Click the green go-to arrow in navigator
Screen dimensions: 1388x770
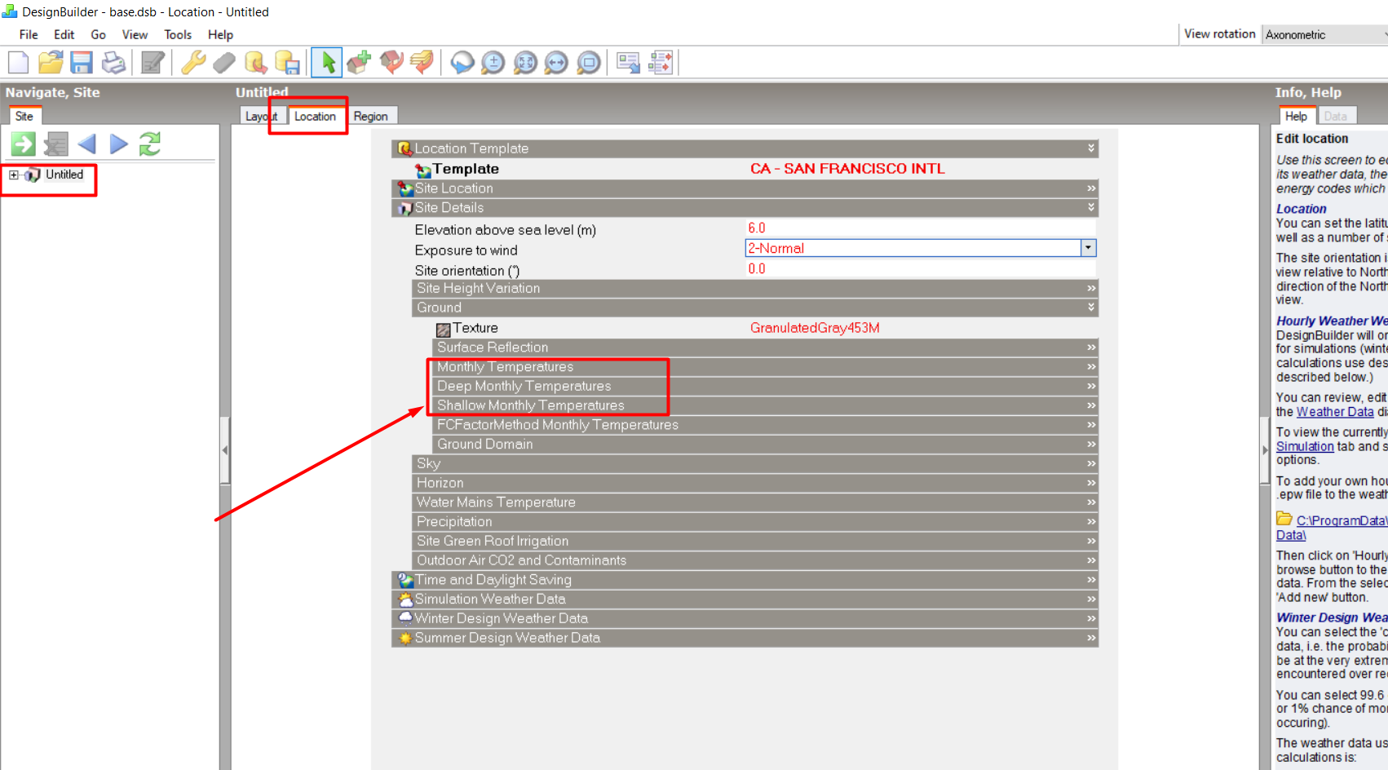pyautogui.click(x=23, y=144)
